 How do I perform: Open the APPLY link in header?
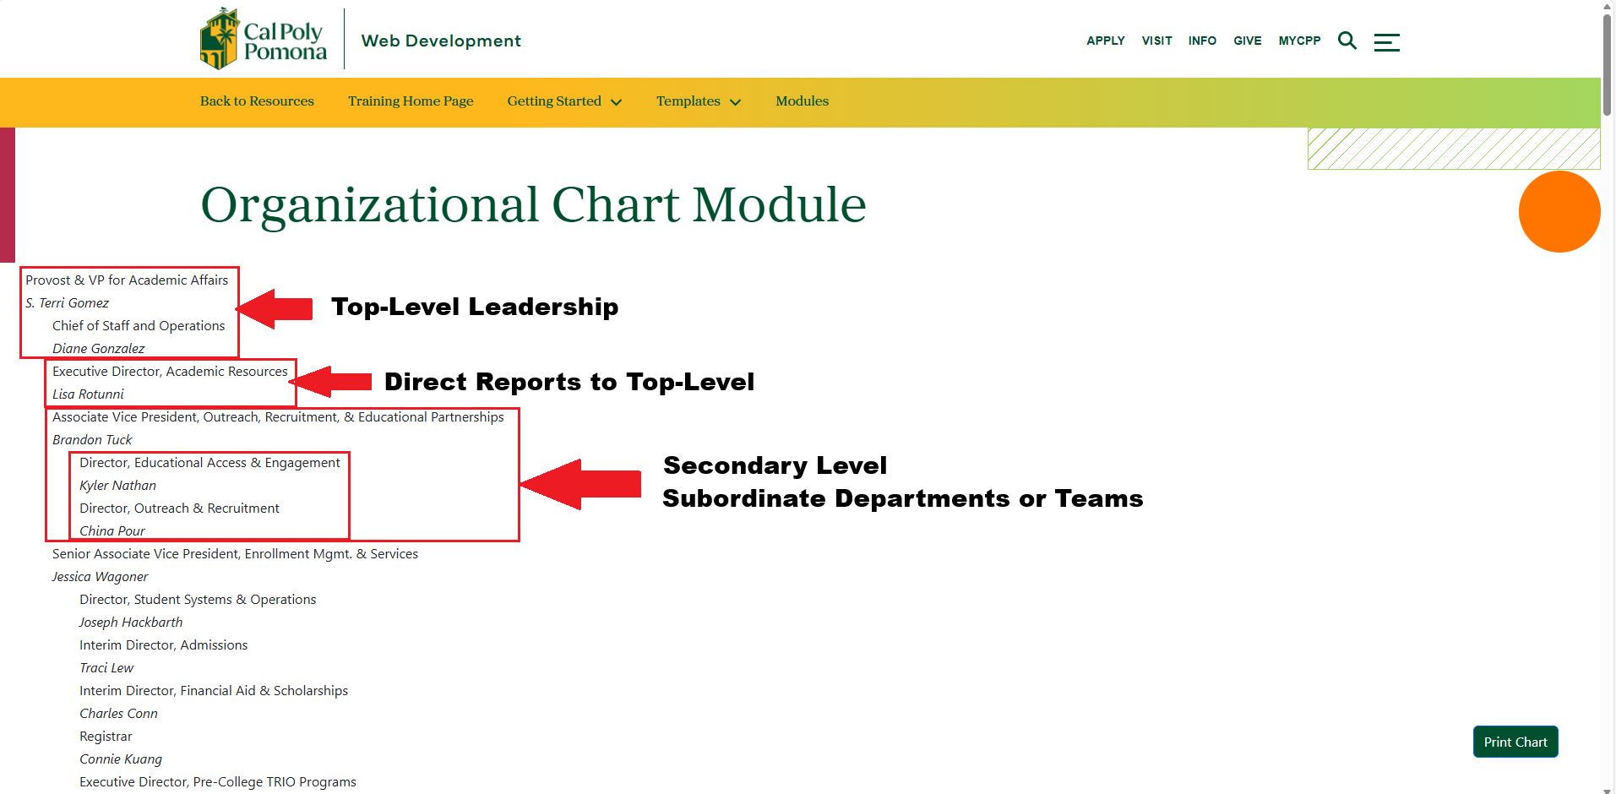1105,41
